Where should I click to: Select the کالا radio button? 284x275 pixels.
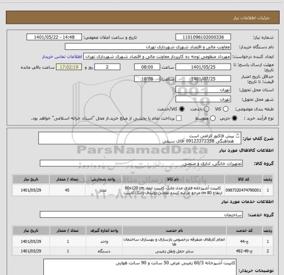pos(225,109)
